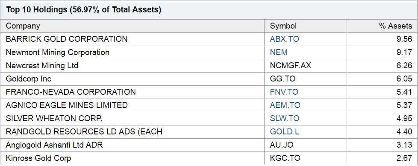Click the AU.JO symbol text
Image resolution: width=418 pixels, height=166 pixels.
282,145
